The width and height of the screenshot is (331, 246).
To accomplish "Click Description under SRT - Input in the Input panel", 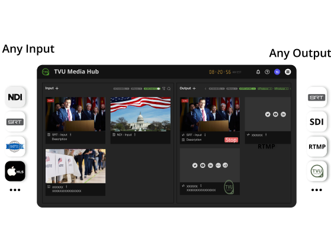I will (60, 139).
